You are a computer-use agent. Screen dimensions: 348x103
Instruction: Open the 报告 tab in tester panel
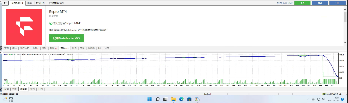(x=33, y=89)
